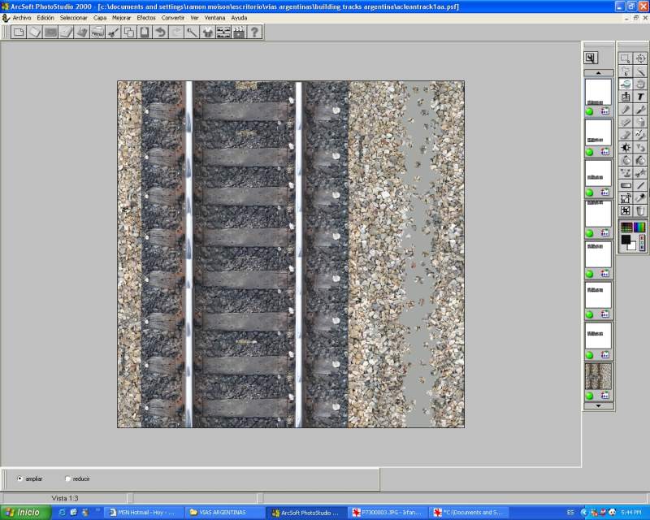Click the Print icon in toolbar

pos(97,32)
